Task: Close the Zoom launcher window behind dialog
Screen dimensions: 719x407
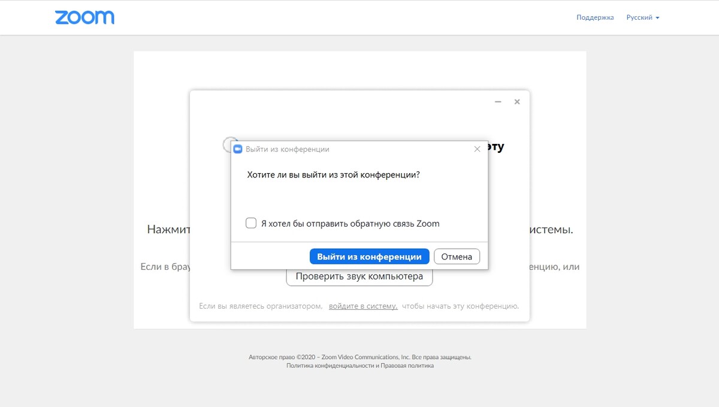Action: point(517,102)
